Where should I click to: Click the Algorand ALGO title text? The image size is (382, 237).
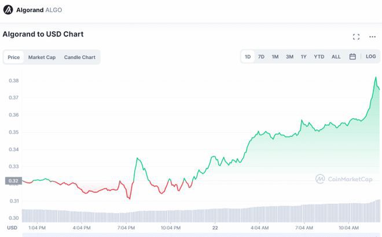pos(39,10)
